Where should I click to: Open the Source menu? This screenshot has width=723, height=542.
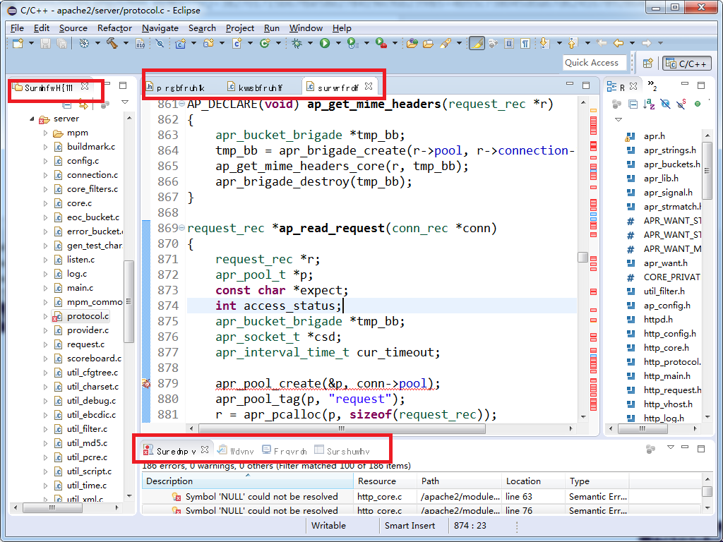tap(73, 28)
